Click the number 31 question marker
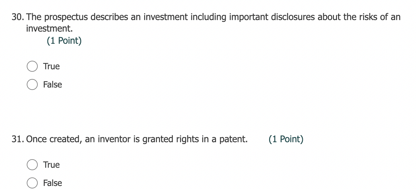The height and width of the screenshot is (189, 416). click(x=17, y=139)
